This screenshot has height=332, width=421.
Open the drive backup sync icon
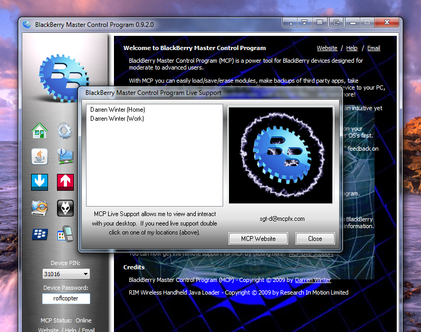click(40, 208)
